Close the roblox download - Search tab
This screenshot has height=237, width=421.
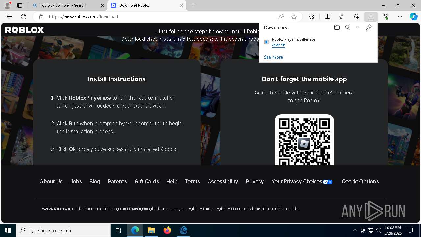point(102,5)
